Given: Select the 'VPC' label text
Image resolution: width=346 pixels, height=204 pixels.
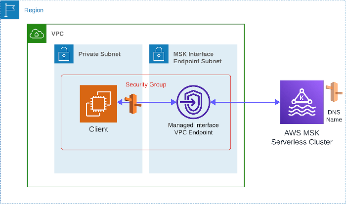Looking at the screenshot, I should 57,34.
